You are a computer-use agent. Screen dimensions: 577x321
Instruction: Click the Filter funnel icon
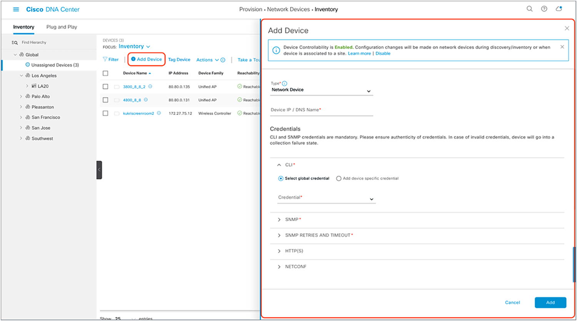[x=105, y=59]
